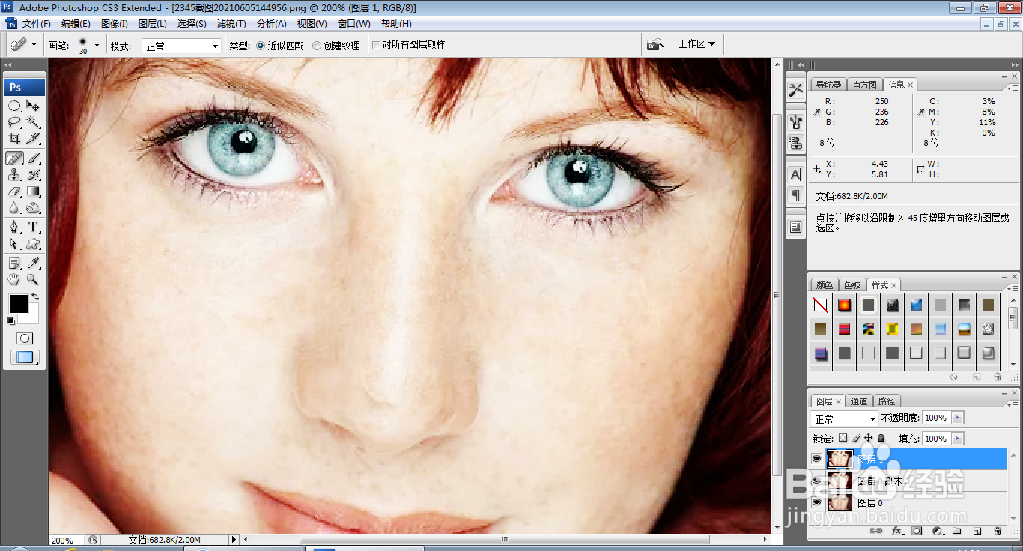The width and height of the screenshot is (1023, 551).
Task: Open 填充 fill slider arrow
Action: [959, 439]
